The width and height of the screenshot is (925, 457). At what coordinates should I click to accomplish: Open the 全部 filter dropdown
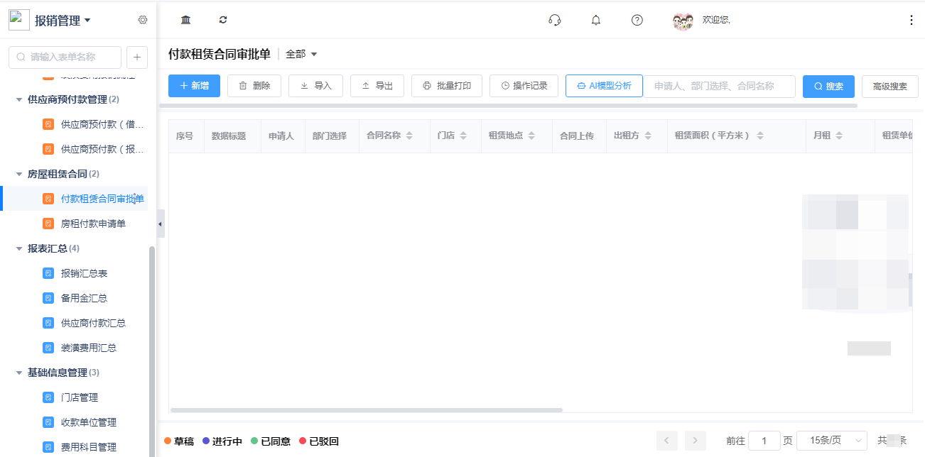301,54
